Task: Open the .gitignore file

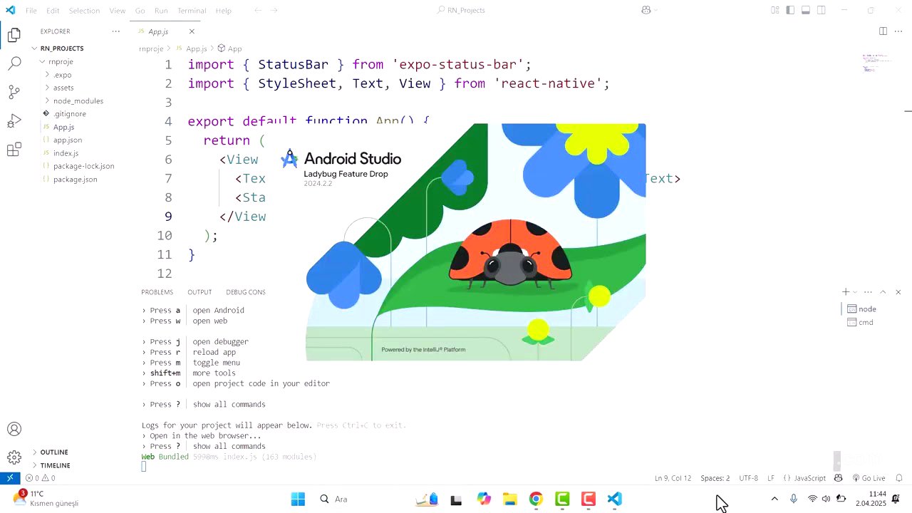Action: (x=69, y=114)
